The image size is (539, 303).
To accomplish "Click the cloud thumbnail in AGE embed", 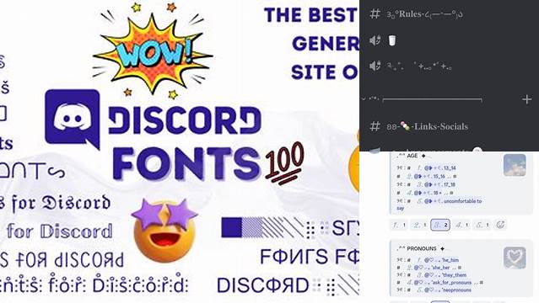I will [515, 165].
